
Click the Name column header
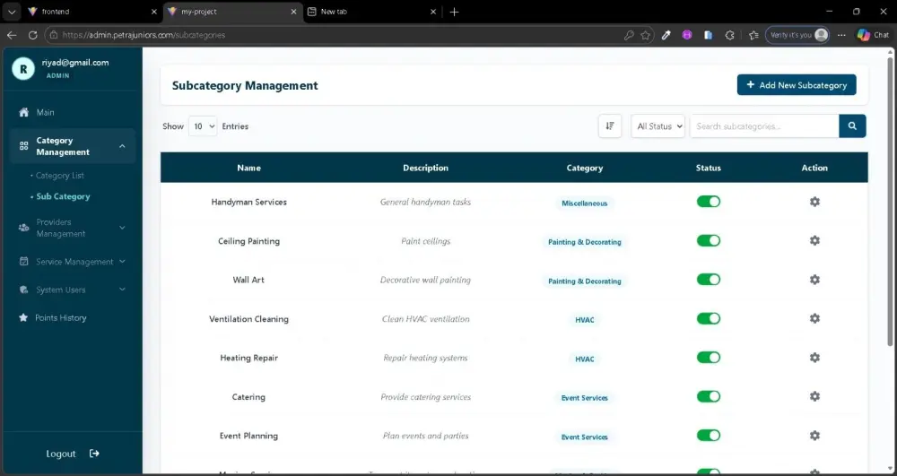(248, 168)
